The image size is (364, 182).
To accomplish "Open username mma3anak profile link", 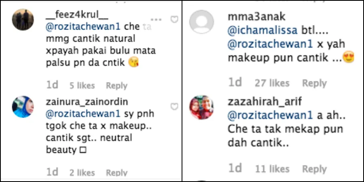I will click(x=256, y=17).
